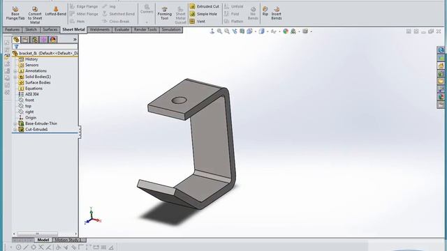Image resolution: width=447 pixels, height=251 pixels.
Task: Click the feature tree filter field
Action: 45,47
